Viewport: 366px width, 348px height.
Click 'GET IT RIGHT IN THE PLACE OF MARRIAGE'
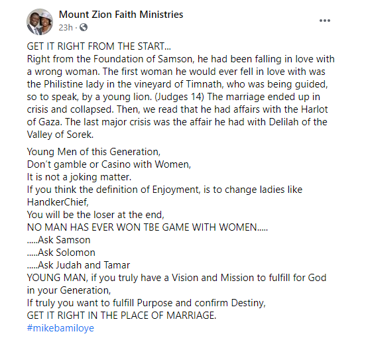121,316
